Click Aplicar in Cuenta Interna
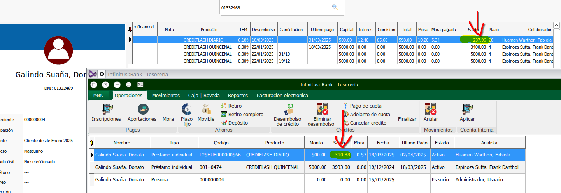 [467, 110]
